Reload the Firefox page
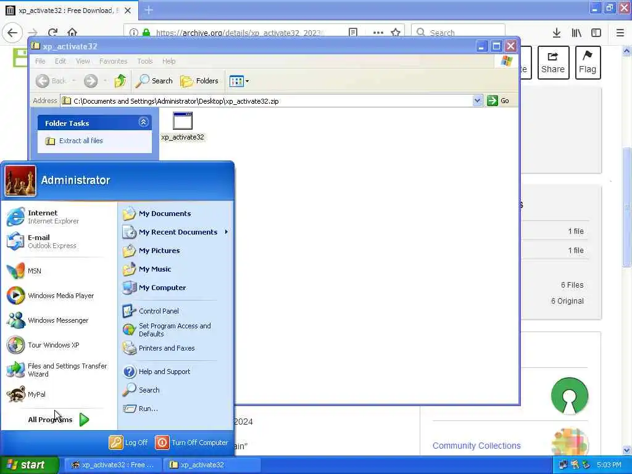Screen dimensions: 632x474 pyautogui.click(x=53, y=33)
